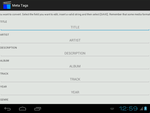150x113 pixels.
Task: Select the TRACK input field
Action: (x=75, y=79)
